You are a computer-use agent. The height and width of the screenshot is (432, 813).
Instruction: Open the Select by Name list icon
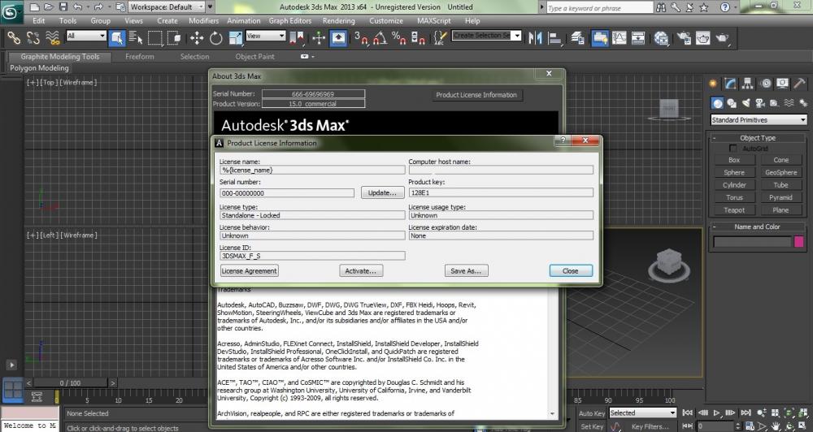[136, 38]
